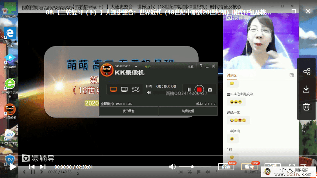Viewport: 317px width, 178px height.
Task: Select full-screen recording mode in KK录像机
Action: click(x=114, y=89)
